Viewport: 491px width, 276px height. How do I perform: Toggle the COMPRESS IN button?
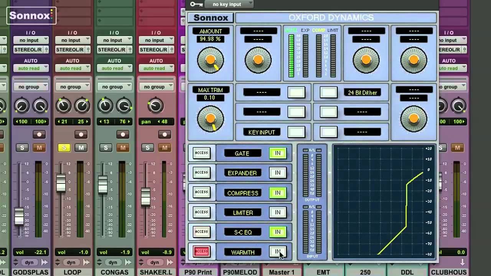coord(277,193)
